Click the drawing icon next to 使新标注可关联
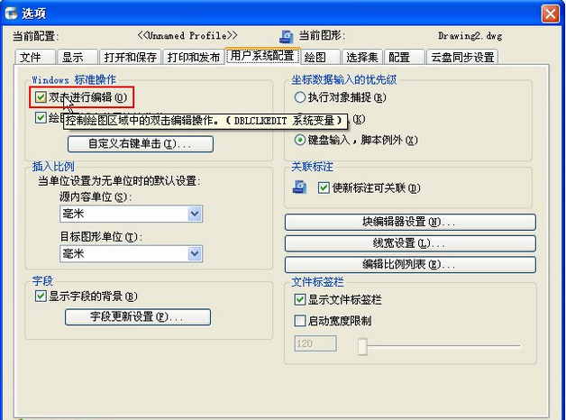 point(299,187)
